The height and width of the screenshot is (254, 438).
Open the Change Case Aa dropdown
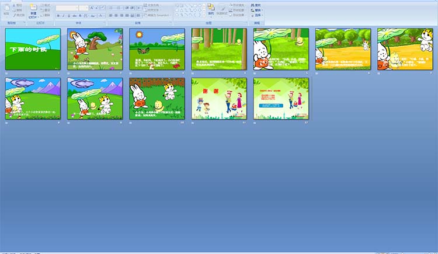click(93, 16)
